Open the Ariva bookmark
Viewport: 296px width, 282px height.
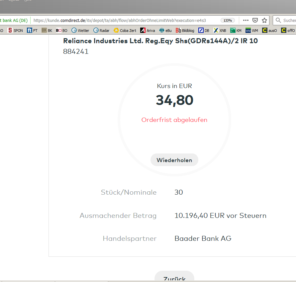point(148,30)
